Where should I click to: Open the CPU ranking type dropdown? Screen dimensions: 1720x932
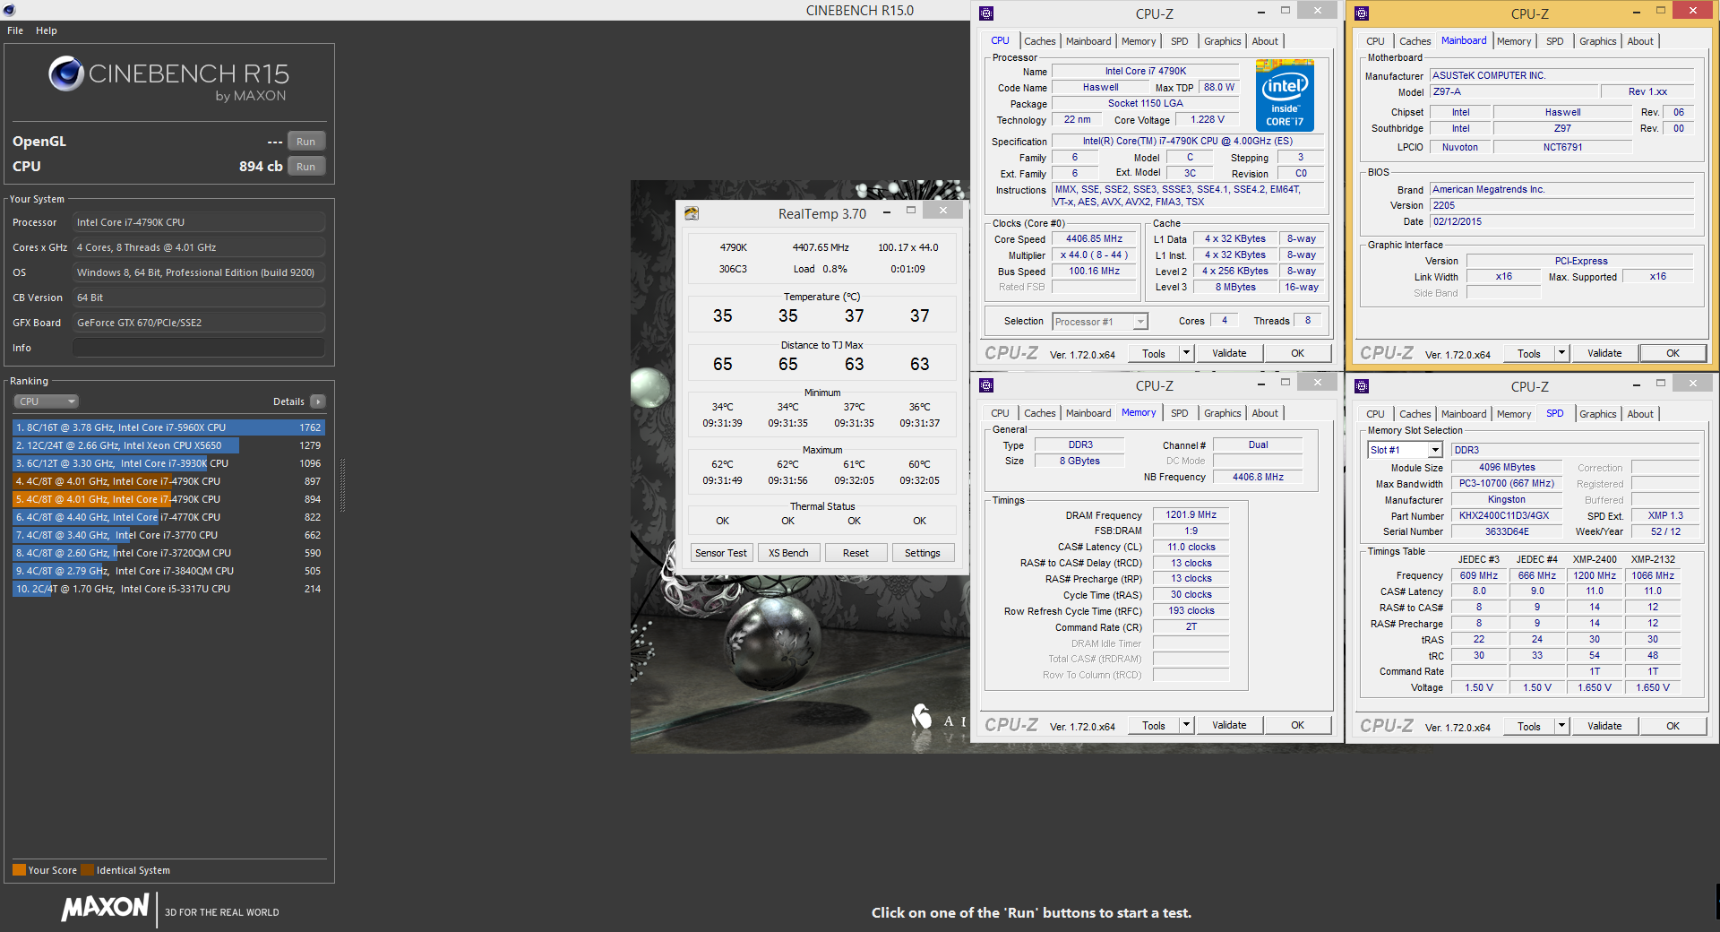[x=47, y=401]
